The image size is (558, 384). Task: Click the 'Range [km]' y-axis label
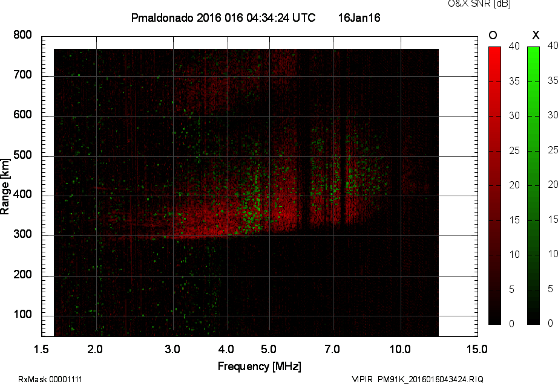(5, 187)
